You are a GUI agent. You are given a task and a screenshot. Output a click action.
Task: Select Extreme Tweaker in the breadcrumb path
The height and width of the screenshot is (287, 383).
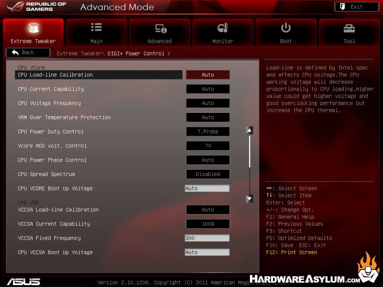click(x=80, y=54)
